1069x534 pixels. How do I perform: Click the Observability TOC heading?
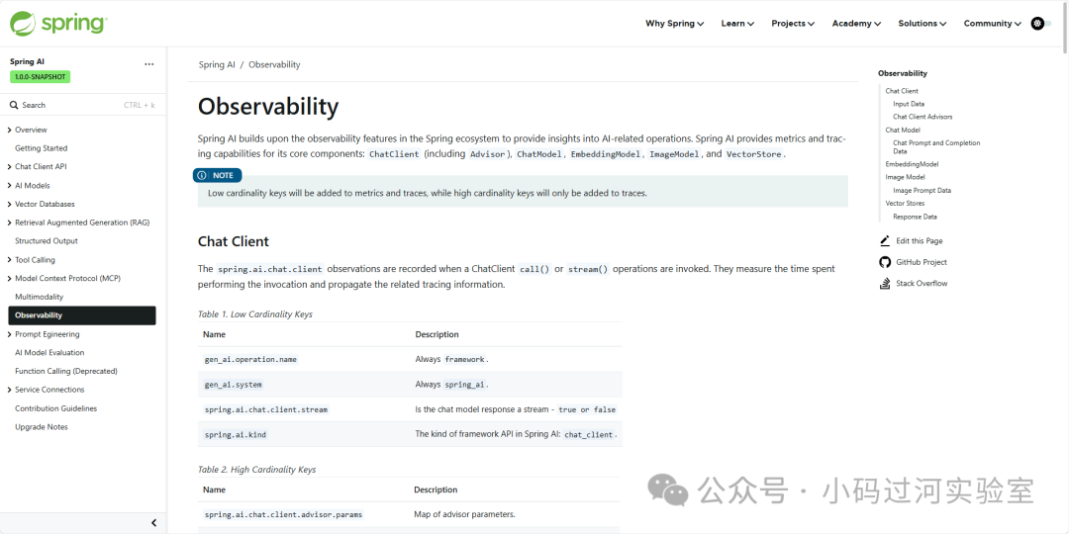click(903, 73)
